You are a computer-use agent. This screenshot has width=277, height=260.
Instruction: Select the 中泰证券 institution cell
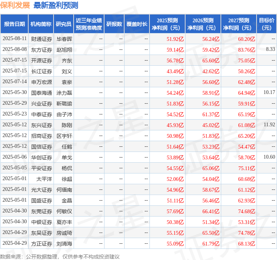(42, 114)
